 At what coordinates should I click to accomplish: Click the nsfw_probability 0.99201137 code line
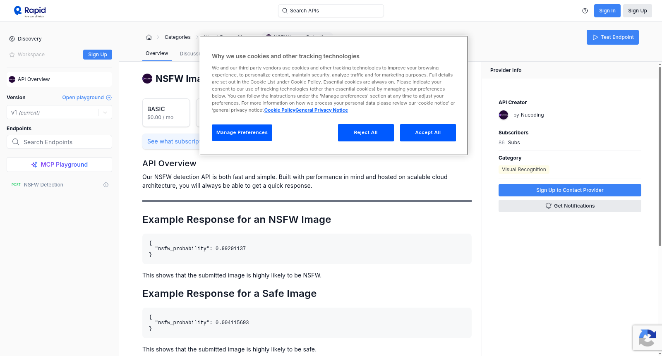click(200, 249)
